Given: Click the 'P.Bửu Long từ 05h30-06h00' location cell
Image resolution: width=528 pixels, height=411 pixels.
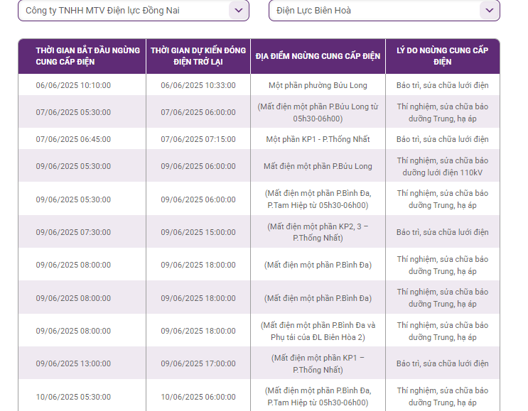Looking at the screenshot, I should click(318, 113).
